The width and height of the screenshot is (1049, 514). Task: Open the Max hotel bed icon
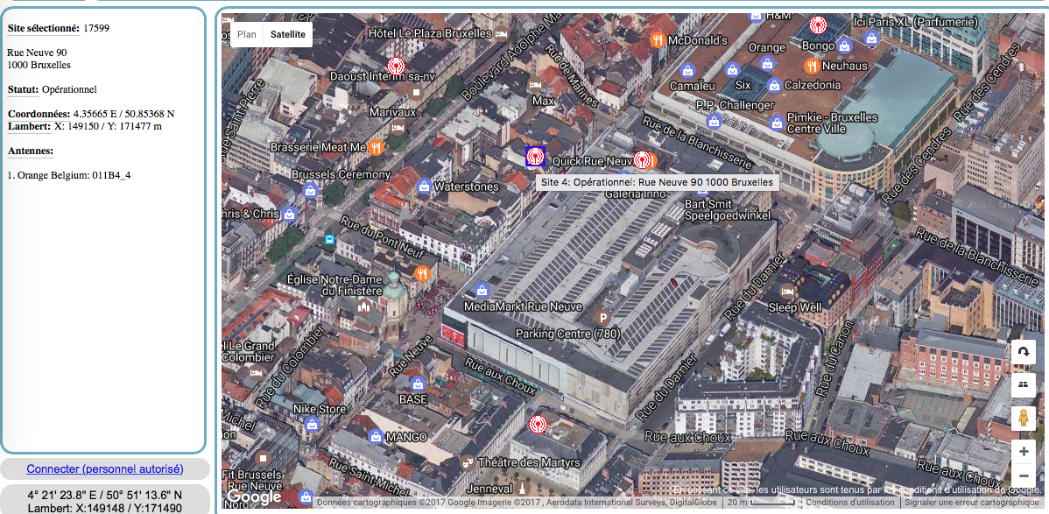(x=535, y=86)
